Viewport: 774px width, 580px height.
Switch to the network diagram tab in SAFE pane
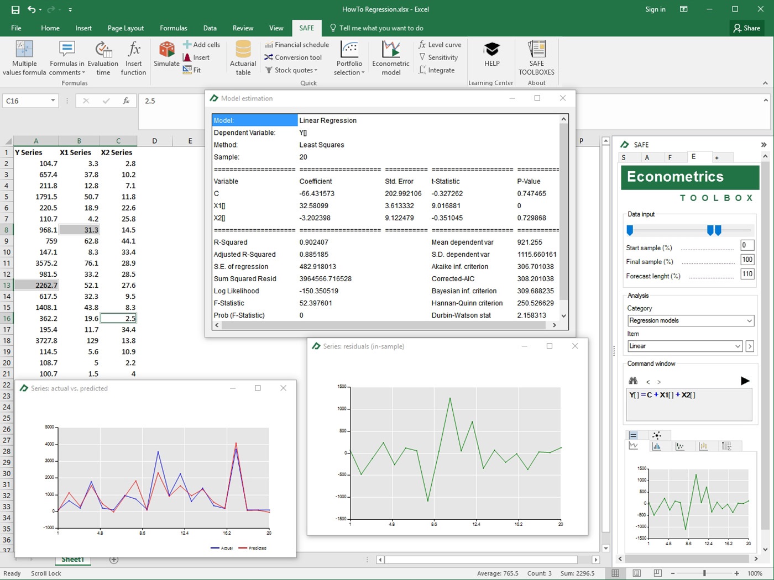pos(657,435)
